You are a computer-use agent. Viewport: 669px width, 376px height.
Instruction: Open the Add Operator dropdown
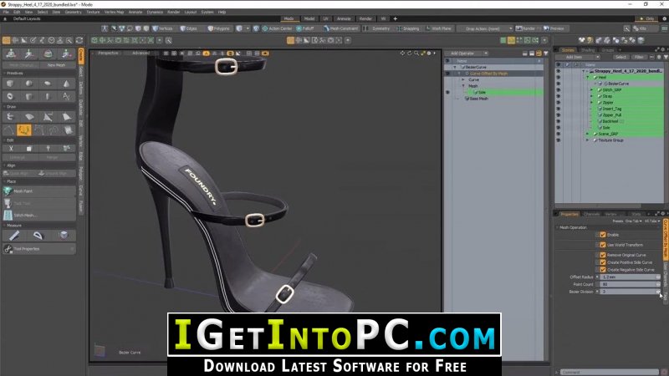click(x=467, y=53)
